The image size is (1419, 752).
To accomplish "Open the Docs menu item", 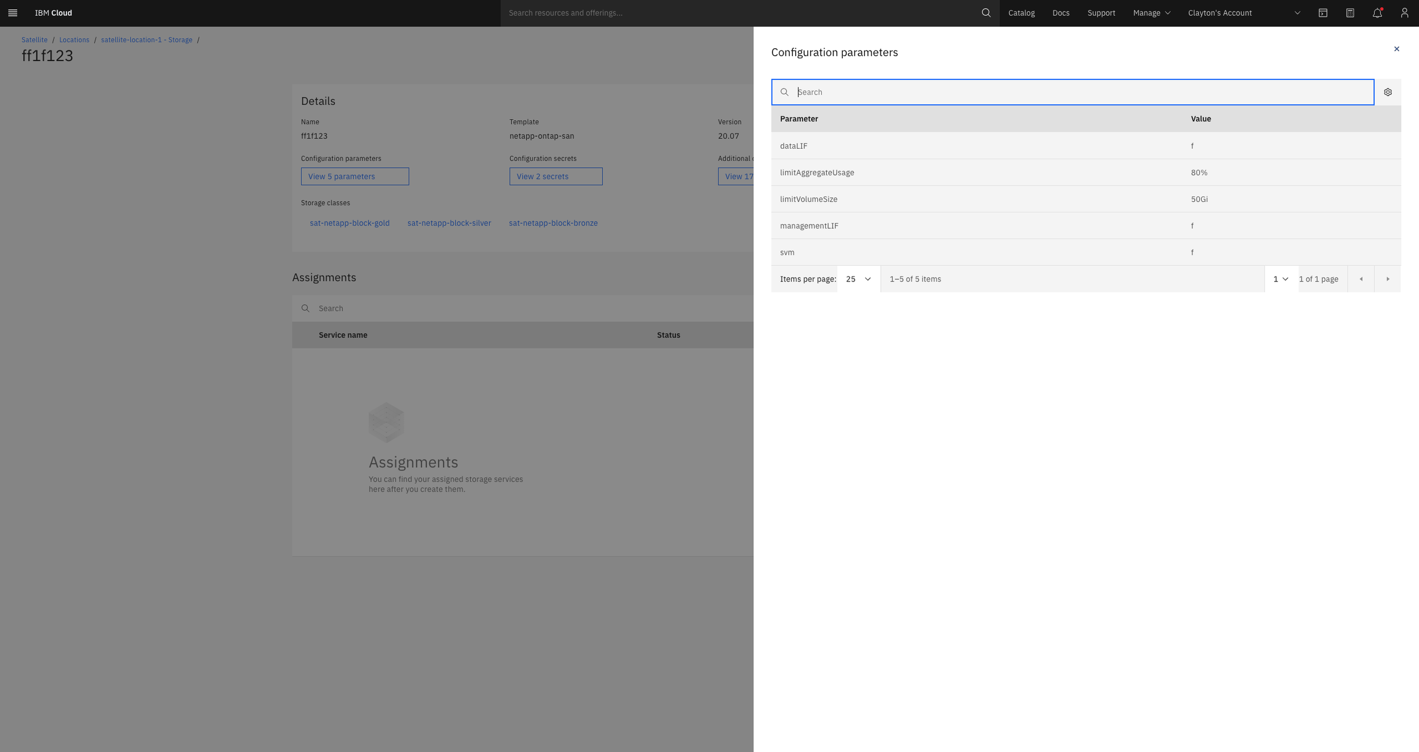I will click(1060, 13).
